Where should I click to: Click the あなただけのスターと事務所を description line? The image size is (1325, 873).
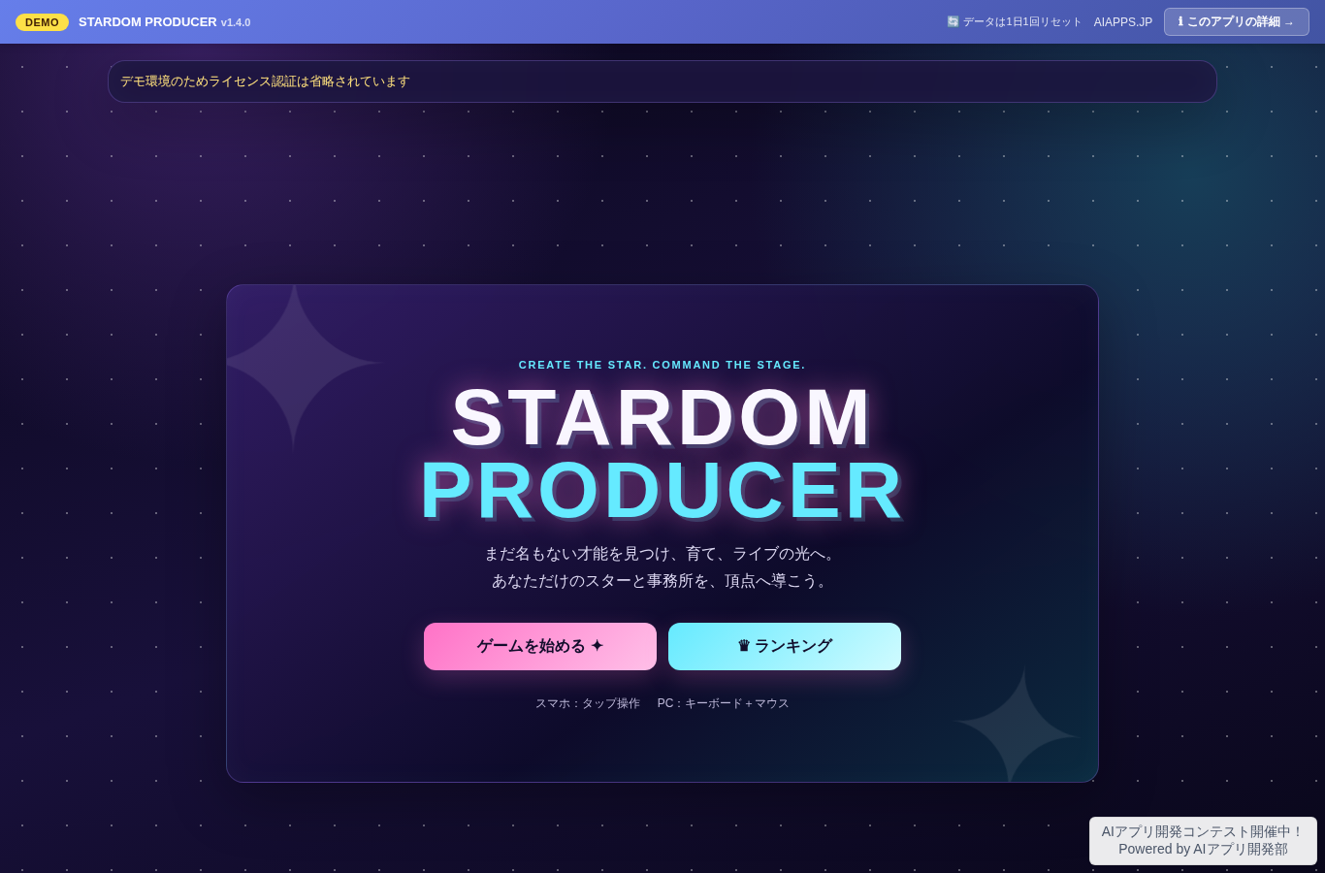tap(662, 581)
